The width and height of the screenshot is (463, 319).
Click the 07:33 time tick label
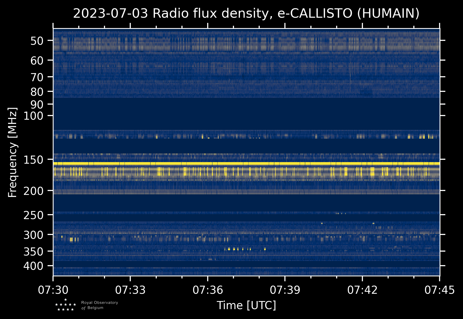click(x=130, y=290)
